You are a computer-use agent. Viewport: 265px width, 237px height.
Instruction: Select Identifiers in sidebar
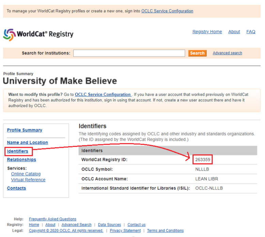[x=17, y=151]
